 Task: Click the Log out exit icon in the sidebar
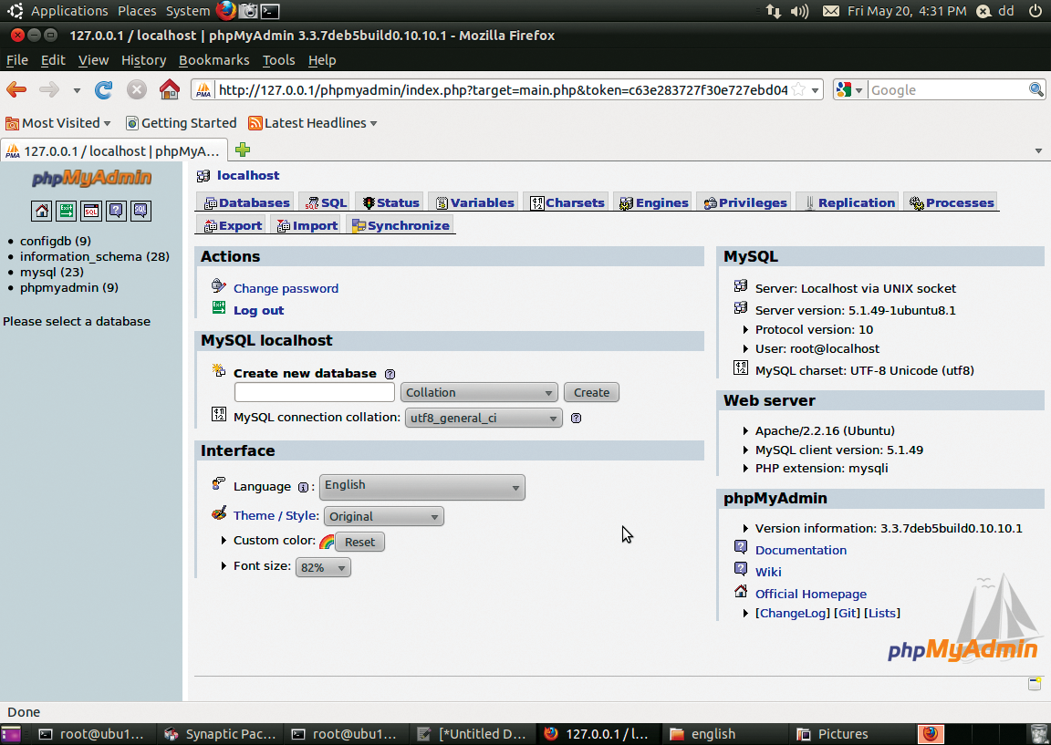[x=66, y=211]
